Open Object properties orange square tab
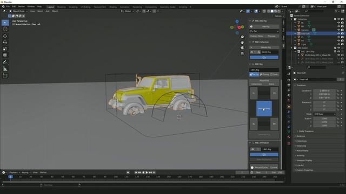This screenshot has width=346, height=194. (289, 107)
